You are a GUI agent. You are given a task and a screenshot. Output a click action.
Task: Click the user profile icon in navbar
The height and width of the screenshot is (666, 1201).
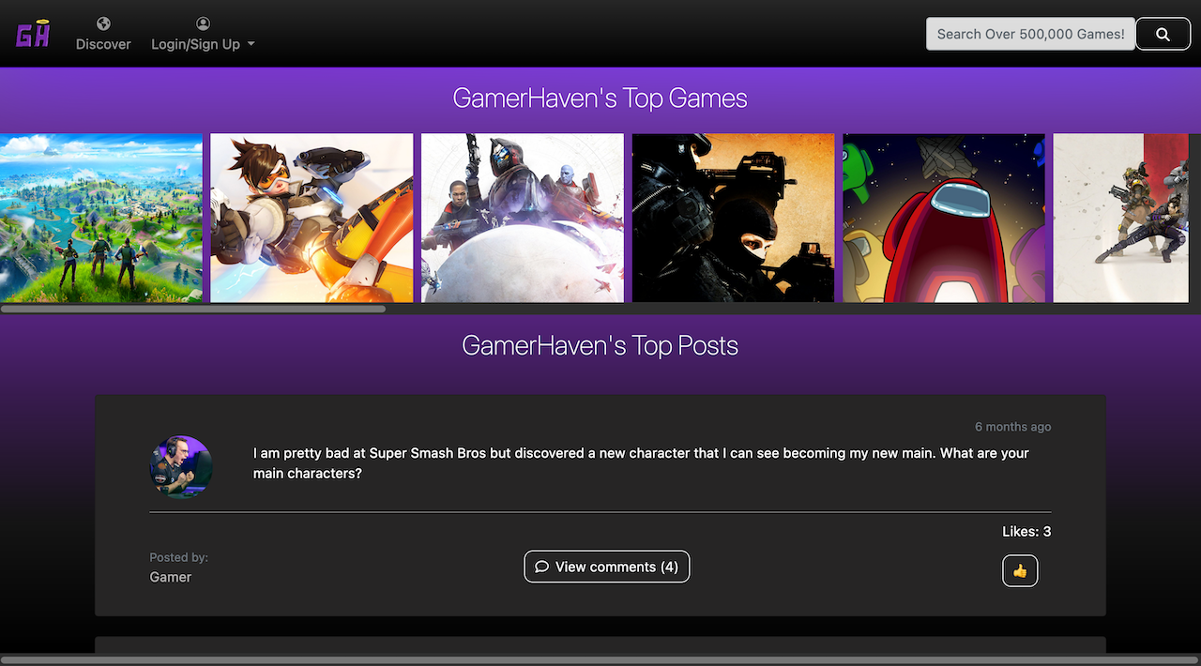click(203, 23)
